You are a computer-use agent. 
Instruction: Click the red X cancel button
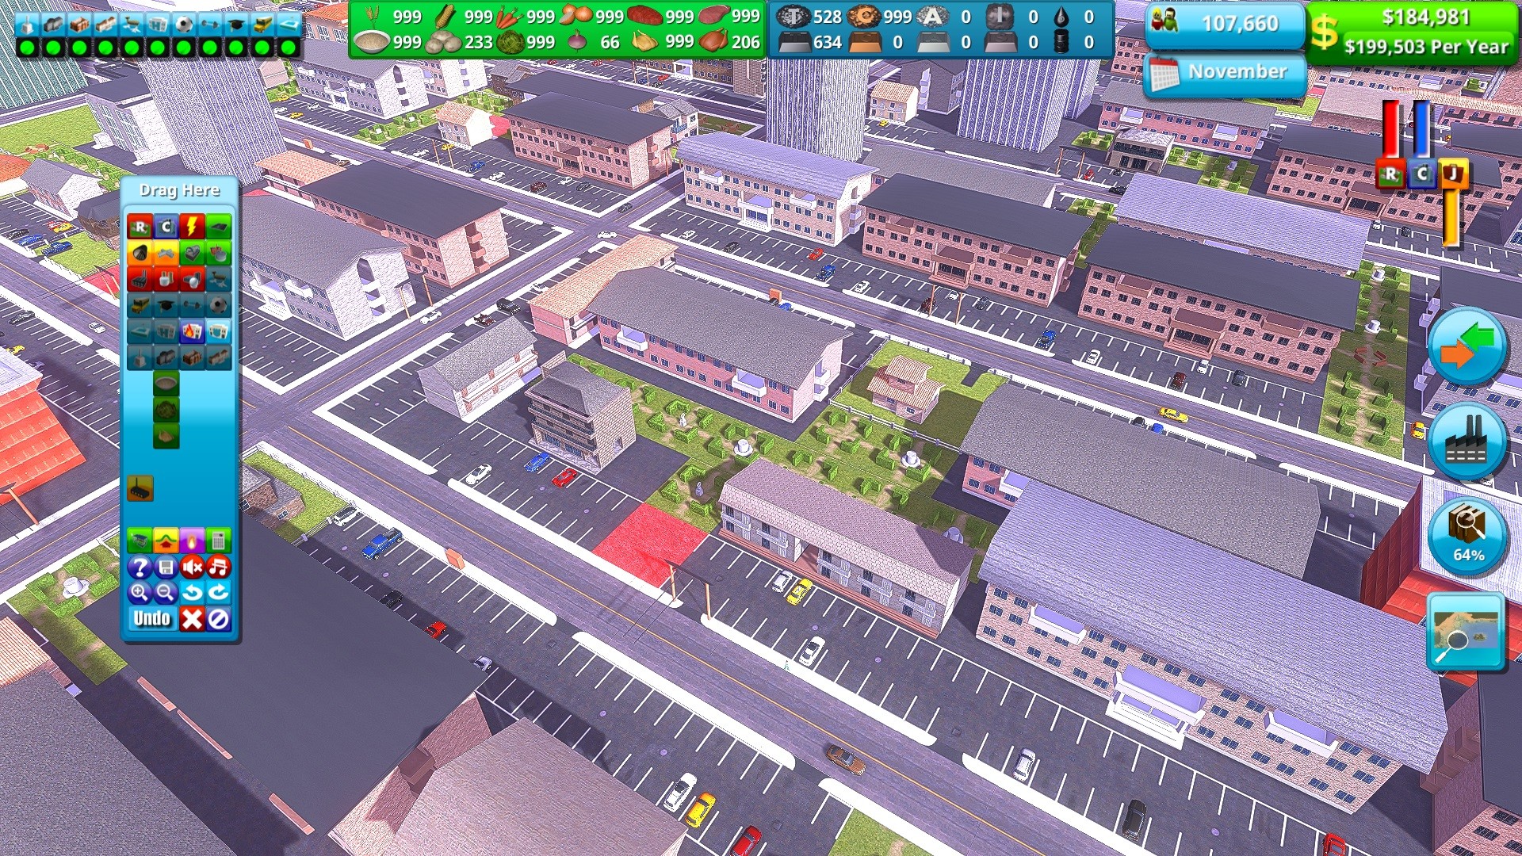coord(192,619)
